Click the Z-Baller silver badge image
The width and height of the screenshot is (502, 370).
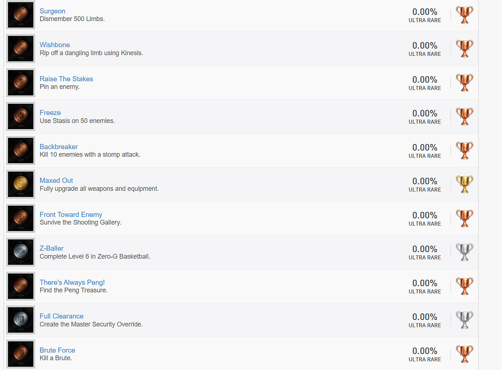tap(21, 252)
